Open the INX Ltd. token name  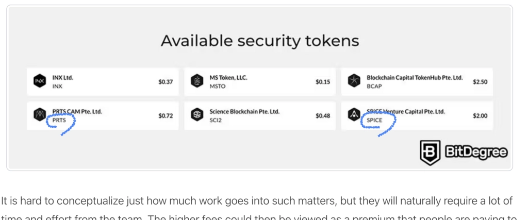62,78
